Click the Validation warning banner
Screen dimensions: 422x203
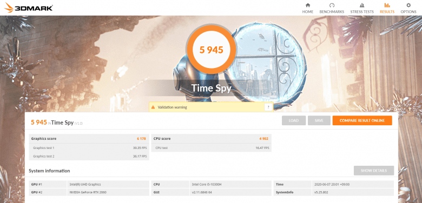[211, 107]
